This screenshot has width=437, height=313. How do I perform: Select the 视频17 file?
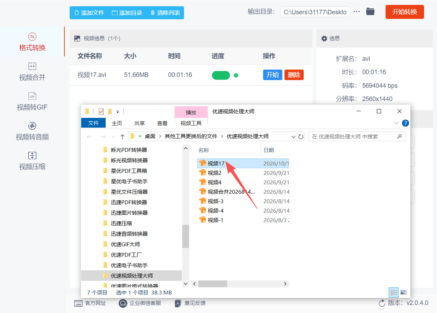coord(244,163)
